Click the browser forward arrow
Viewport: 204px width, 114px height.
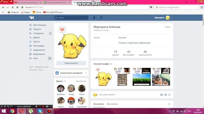(x=8, y=7)
